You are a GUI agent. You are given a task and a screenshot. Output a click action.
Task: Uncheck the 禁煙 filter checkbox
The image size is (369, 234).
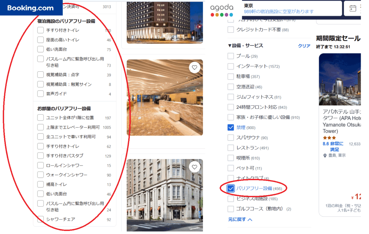coord(231,127)
